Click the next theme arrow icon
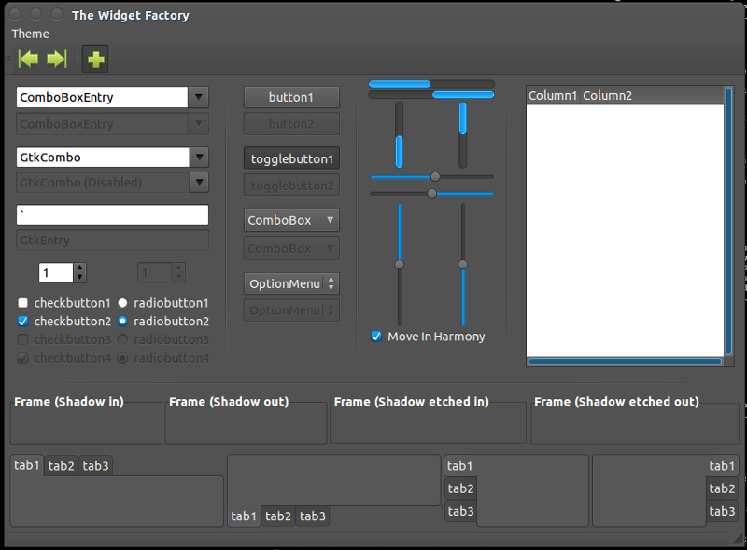Viewport: 747px width, 550px height. (57, 59)
